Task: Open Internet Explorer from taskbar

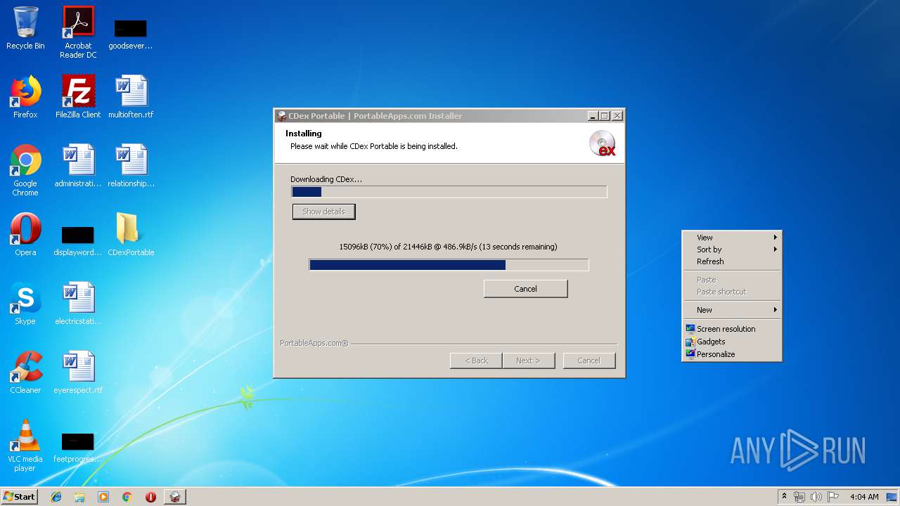Action: coord(56,497)
